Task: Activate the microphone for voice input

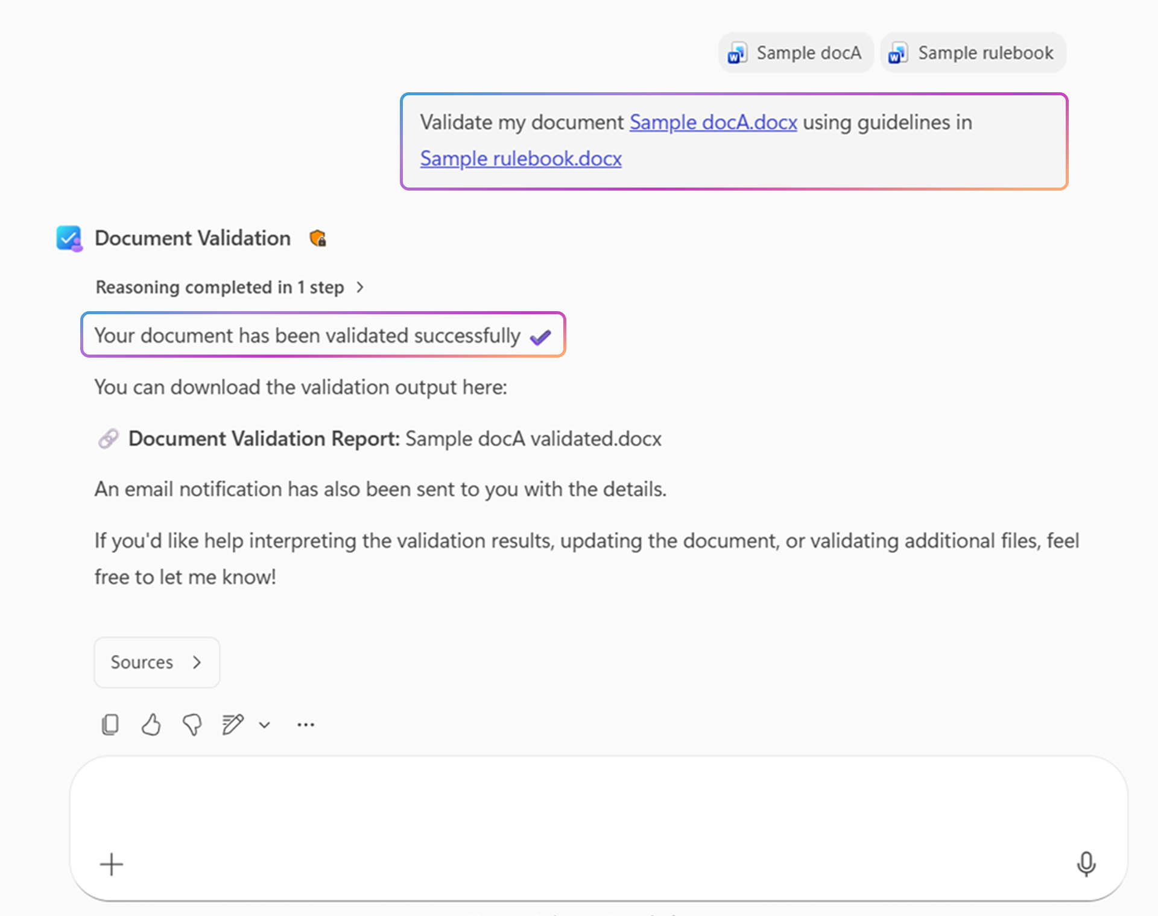Action: tap(1086, 864)
